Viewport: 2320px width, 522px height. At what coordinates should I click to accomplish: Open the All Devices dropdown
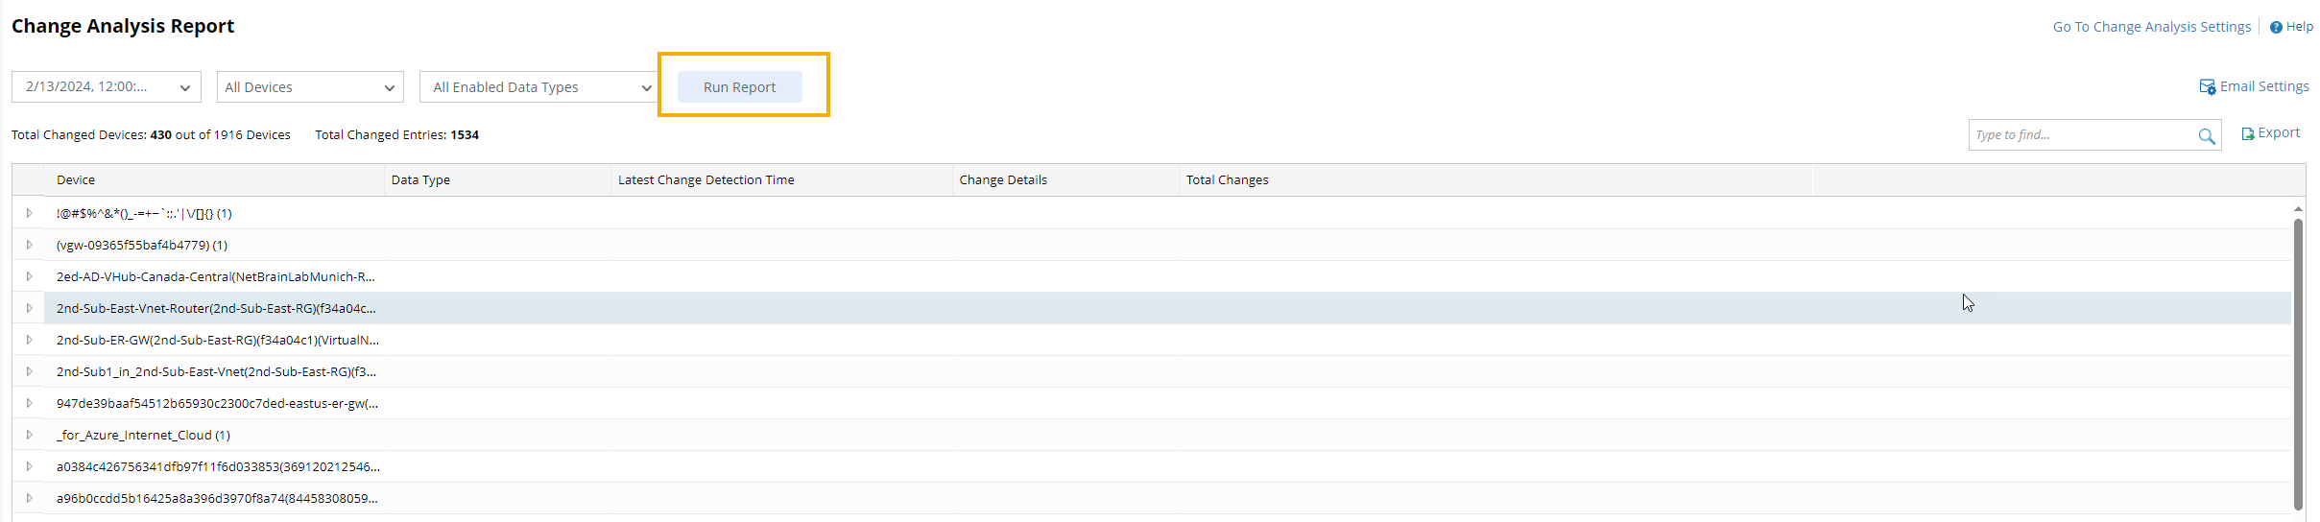point(310,87)
